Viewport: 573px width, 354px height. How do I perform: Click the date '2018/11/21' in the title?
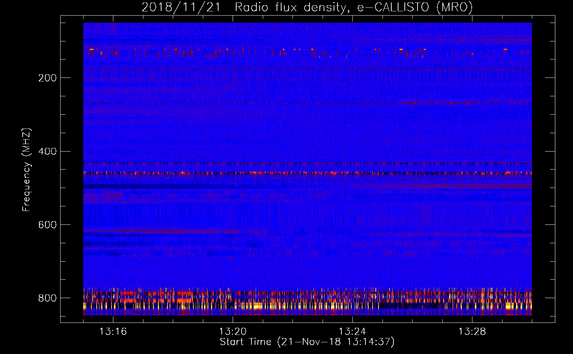[181, 7]
